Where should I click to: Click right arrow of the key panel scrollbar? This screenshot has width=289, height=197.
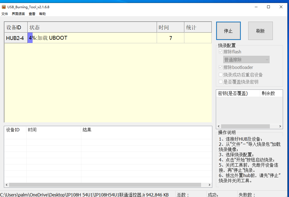[x=280, y=126]
